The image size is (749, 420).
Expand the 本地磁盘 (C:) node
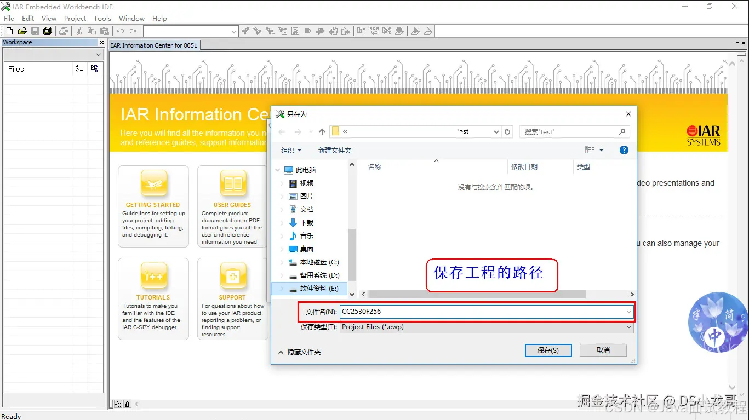click(282, 262)
